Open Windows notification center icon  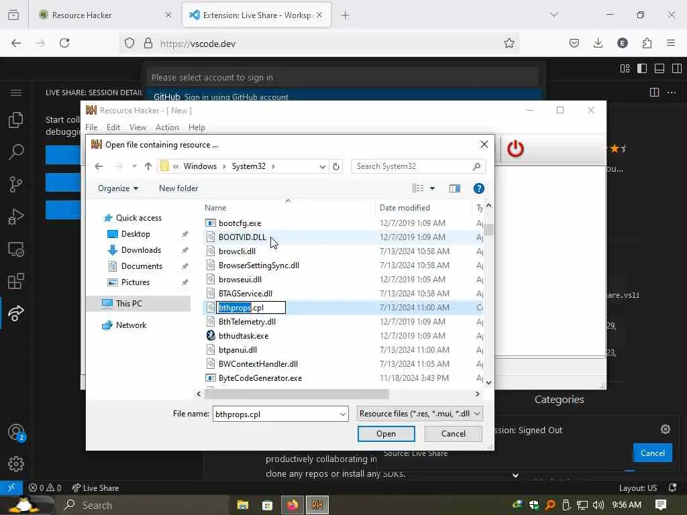[x=661, y=505]
